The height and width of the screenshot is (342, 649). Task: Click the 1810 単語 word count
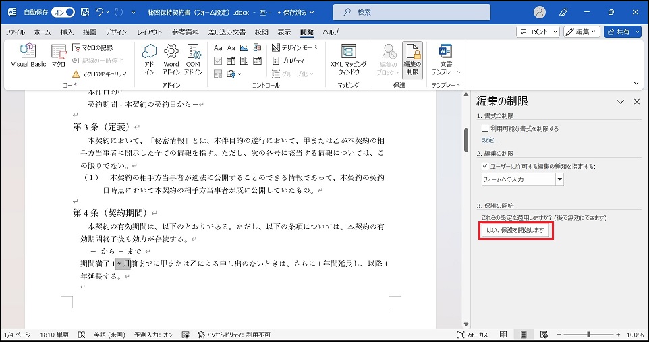[54, 335]
